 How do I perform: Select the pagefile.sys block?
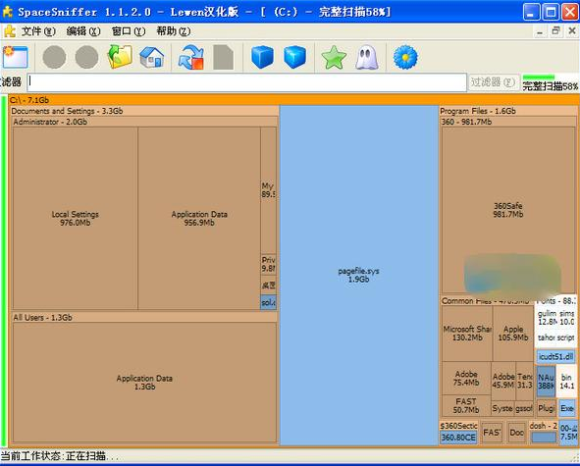(x=358, y=275)
